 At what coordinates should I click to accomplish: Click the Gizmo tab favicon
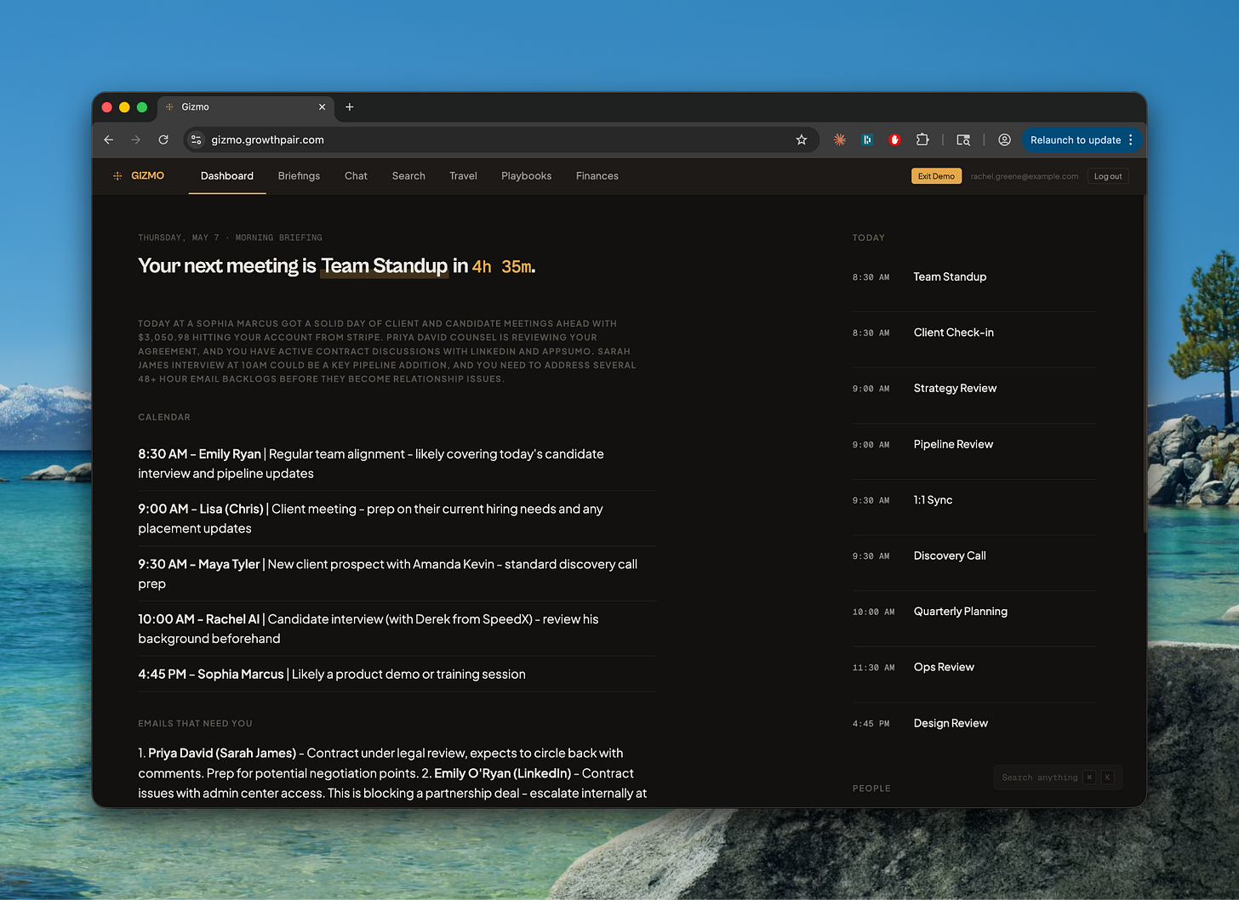pos(169,107)
